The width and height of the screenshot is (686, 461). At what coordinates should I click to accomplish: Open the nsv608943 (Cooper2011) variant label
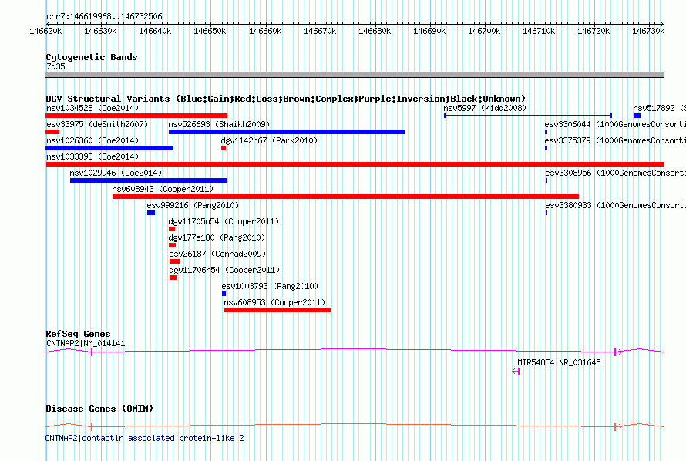tap(163, 189)
